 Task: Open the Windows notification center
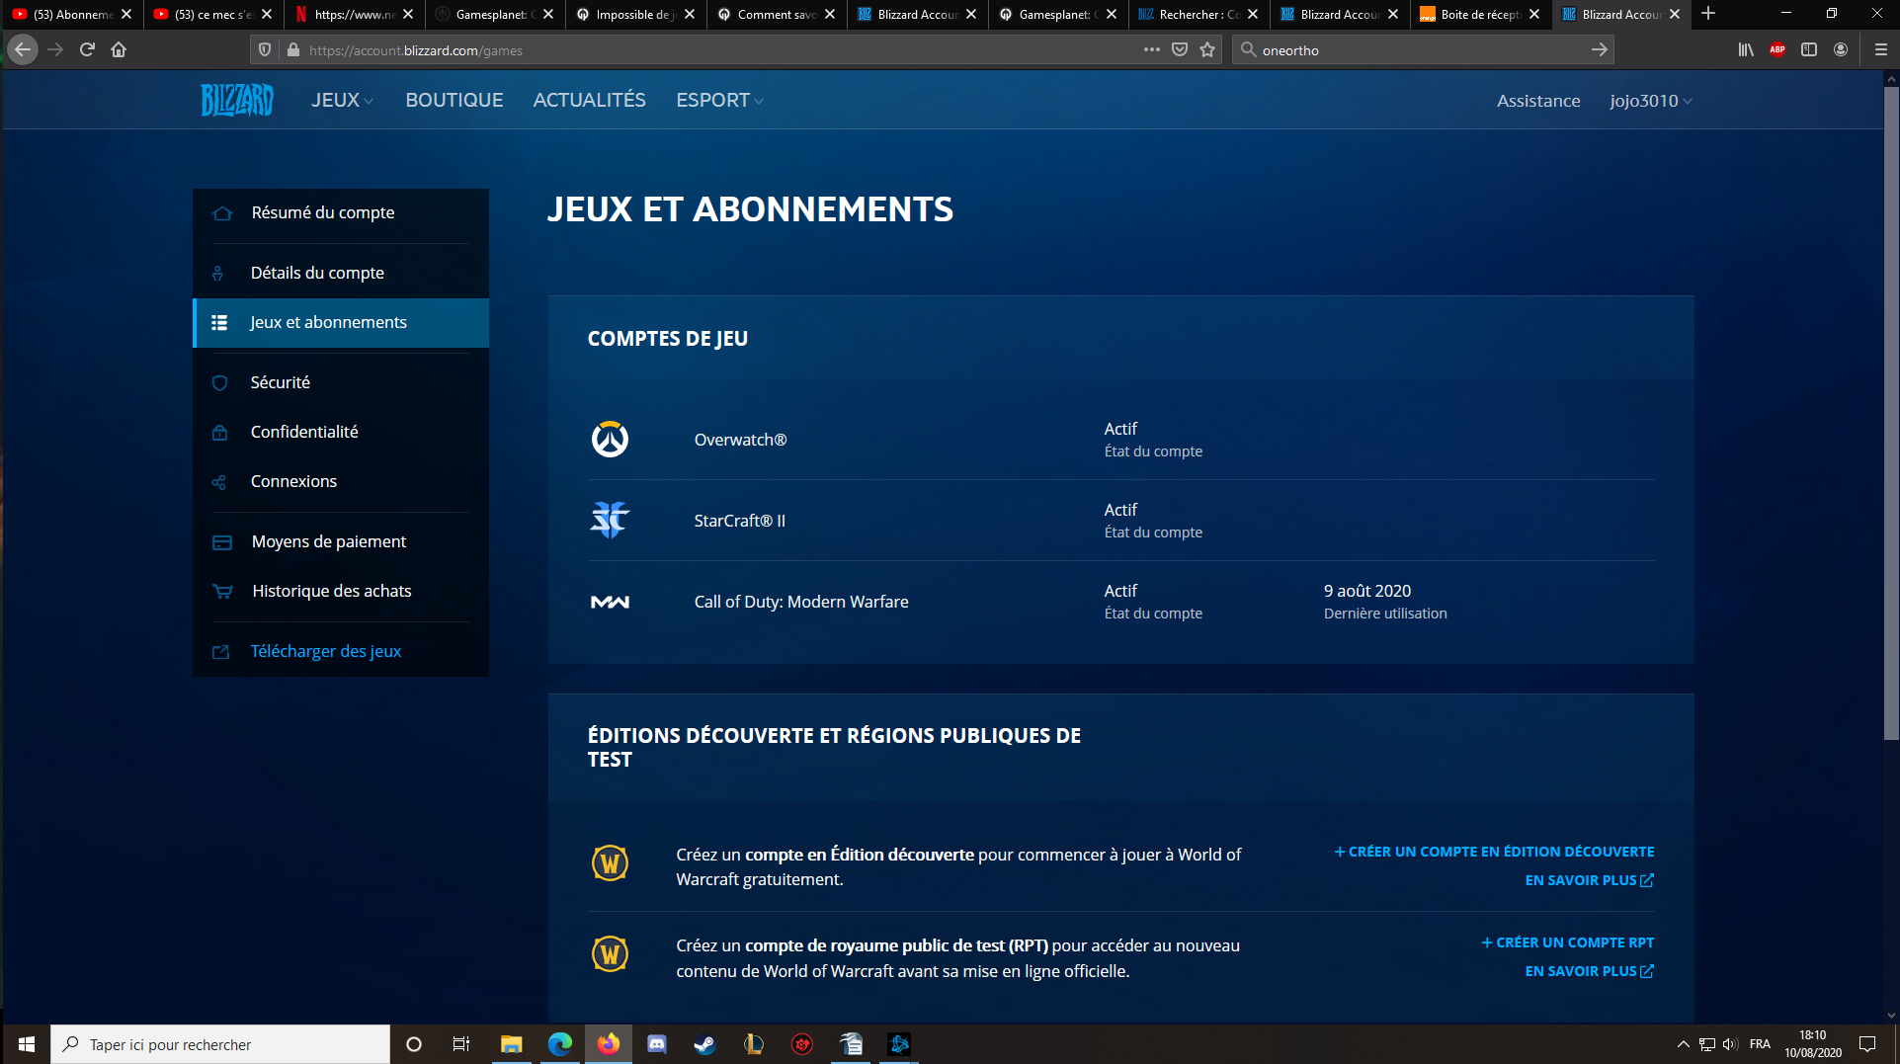(x=1867, y=1044)
